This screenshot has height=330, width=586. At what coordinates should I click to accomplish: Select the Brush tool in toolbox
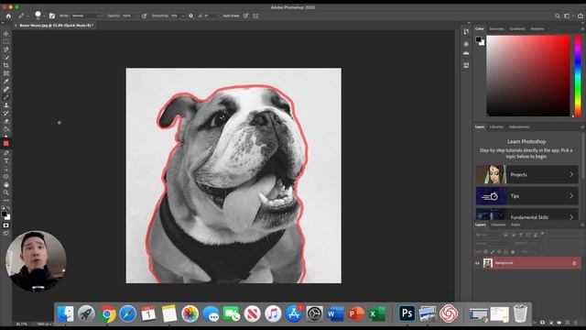tap(6, 97)
